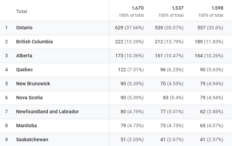Click the 1,670 total value

coord(137,8)
